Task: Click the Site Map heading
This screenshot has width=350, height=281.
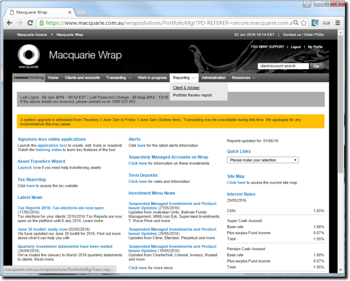Action: click(x=236, y=176)
